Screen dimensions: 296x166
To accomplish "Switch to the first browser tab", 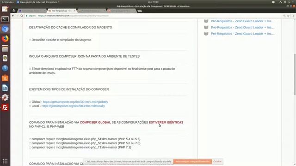I will pos(32,11).
